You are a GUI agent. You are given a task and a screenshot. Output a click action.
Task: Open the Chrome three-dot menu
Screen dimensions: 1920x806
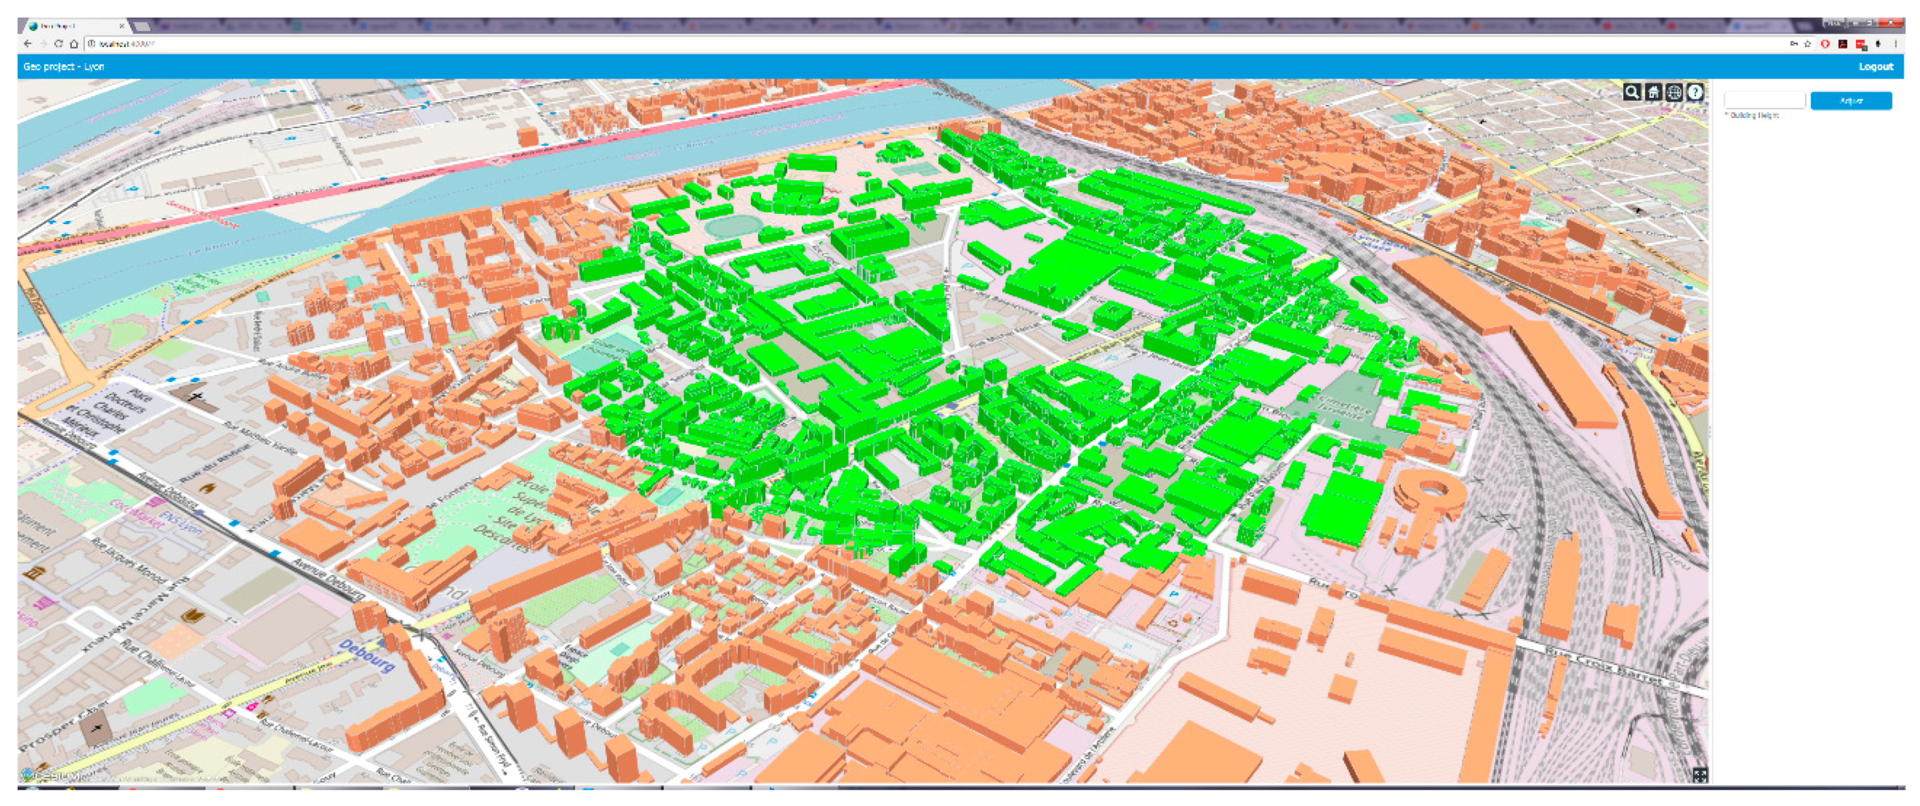click(x=1895, y=44)
